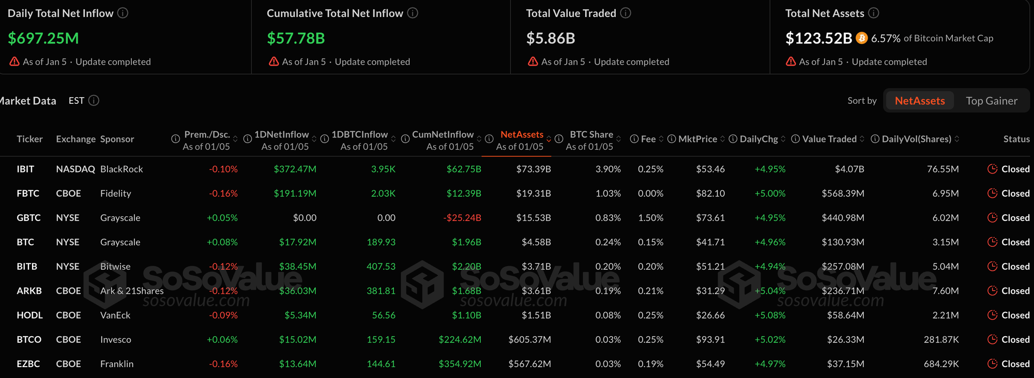This screenshot has height=378, width=1034.
Task: Click NetAssets column sort chevron
Action: tap(550, 138)
